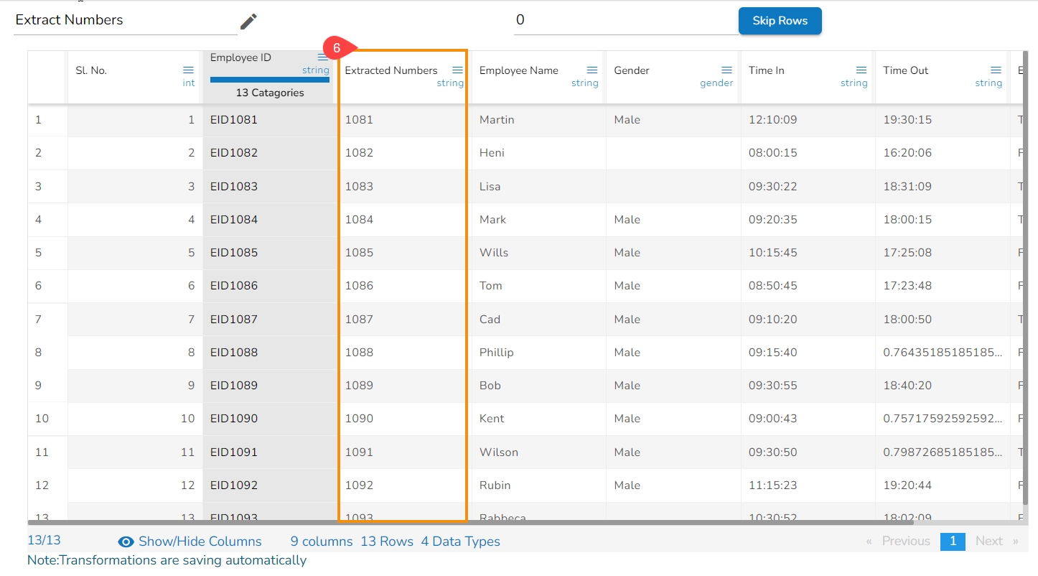Select the cell containing EID1085
Viewport: 1038px width, 576px height.
(x=234, y=253)
